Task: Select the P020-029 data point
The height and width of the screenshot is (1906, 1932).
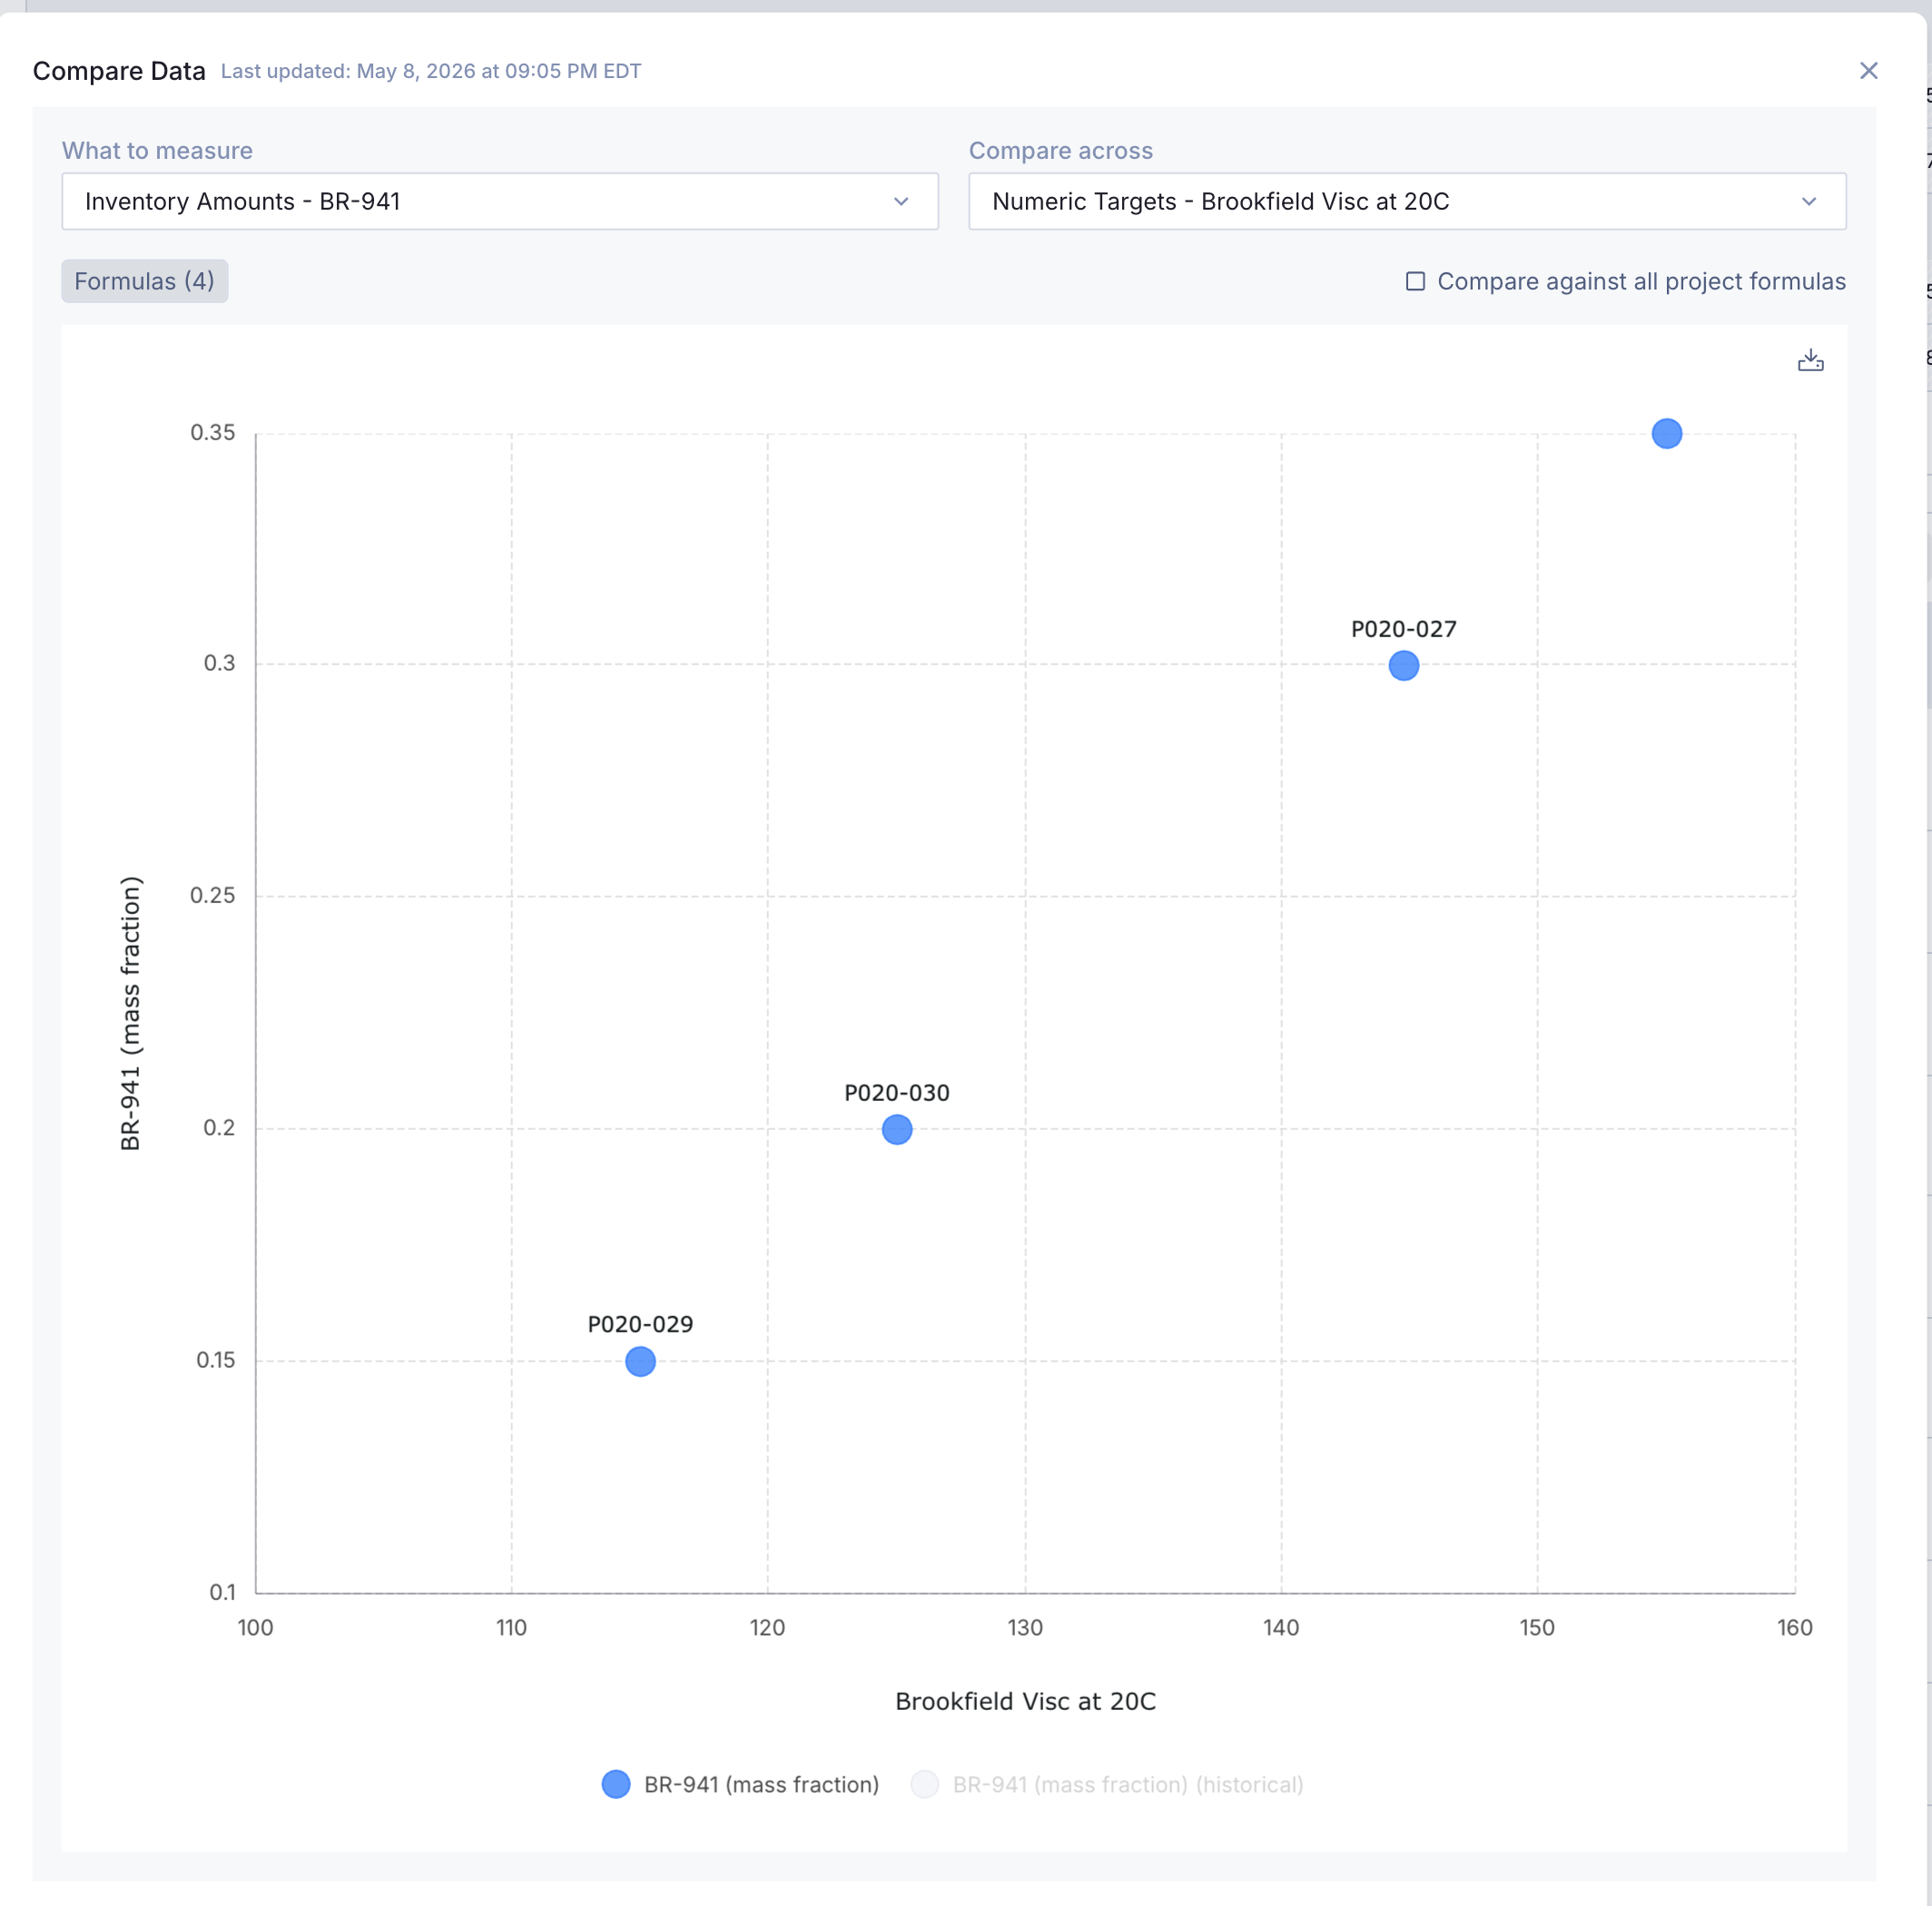Action: tap(640, 1361)
